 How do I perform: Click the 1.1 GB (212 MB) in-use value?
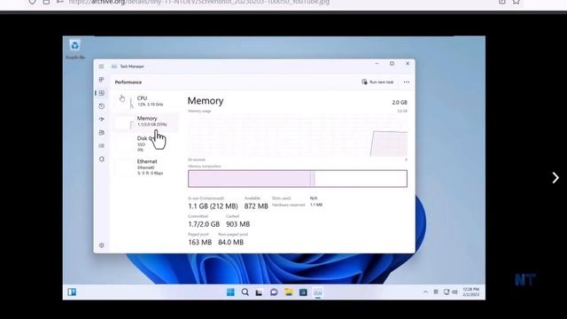pyautogui.click(x=213, y=206)
